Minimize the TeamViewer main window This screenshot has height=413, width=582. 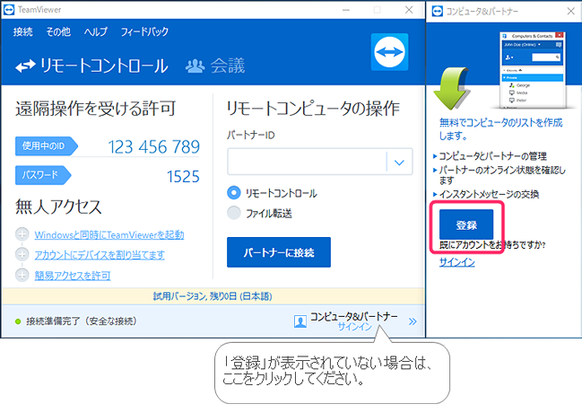[346, 10]
